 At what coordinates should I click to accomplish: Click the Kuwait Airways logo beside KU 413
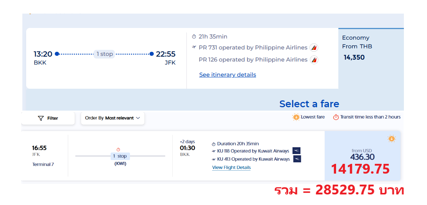[297, 159]
